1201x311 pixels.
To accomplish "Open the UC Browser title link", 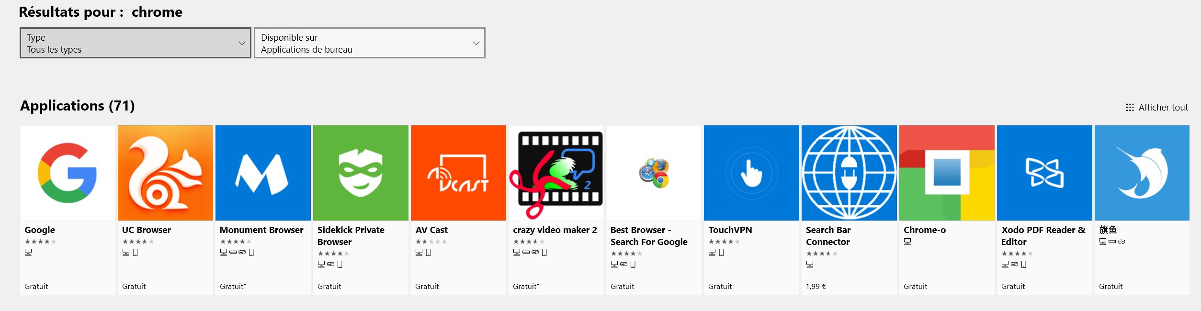I will point(147,230).
